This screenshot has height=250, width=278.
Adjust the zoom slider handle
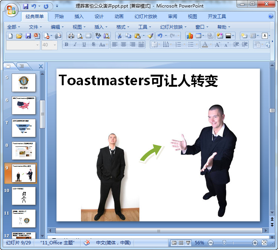tap(224, 242)
